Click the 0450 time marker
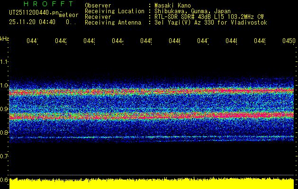This screenshot has width=298, height=189. tap(289, 42)
